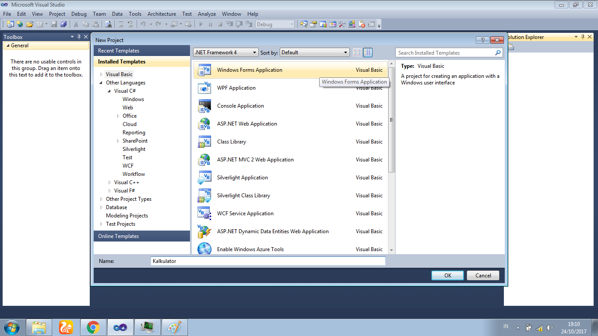The height and width of the screenshot is (336, 598).
Task: Switch to small icons view in dialog
Action: 357,52
